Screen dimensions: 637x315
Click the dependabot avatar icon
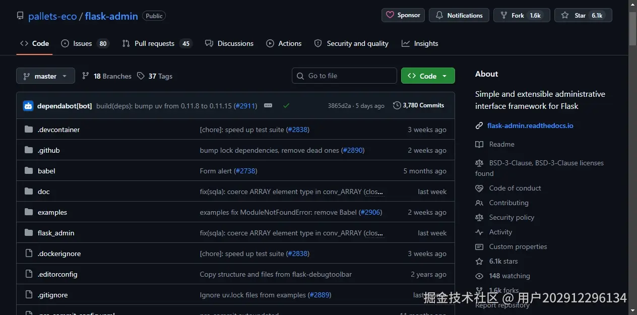click(x=28, y=106)
